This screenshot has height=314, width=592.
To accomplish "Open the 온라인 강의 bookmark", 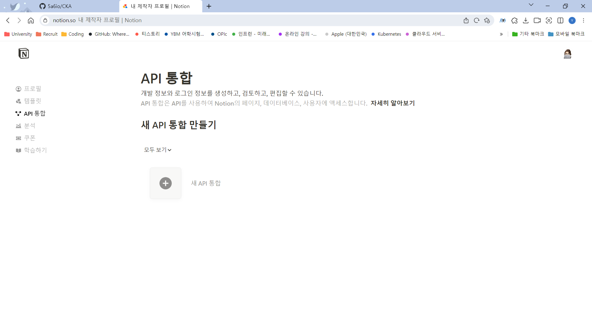I will point(298,34).
